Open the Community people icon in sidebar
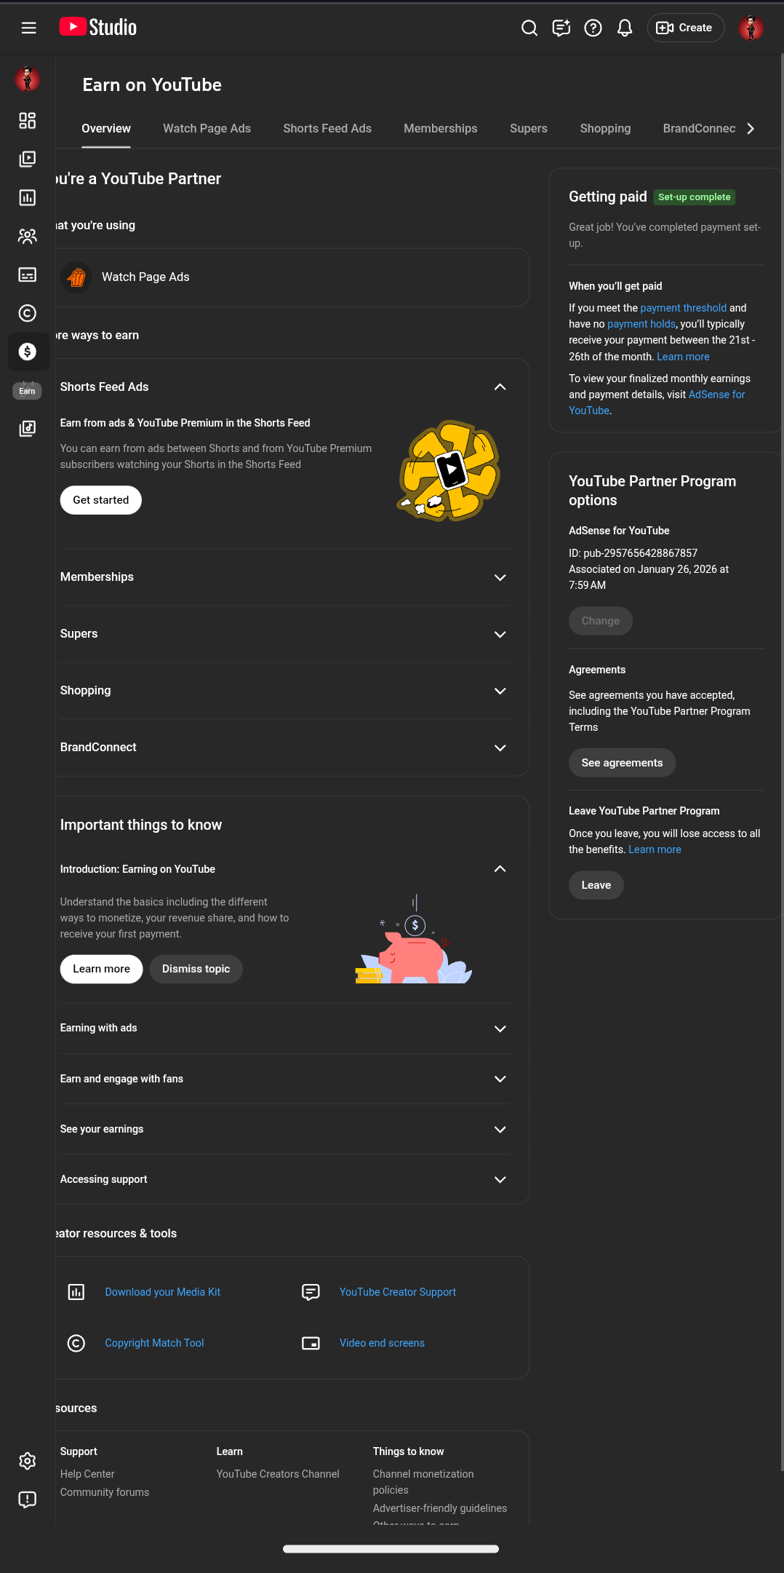 28,236
